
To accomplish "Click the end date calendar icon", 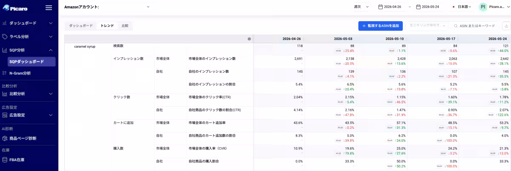I will click(x=418, y=7).
